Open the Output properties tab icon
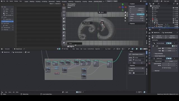Viewport: 179px width, 101px height. click(149, 39)
